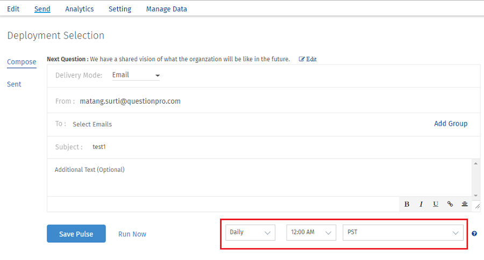Click the editor resize handle
484x260 pixels.
coord(477,205)
